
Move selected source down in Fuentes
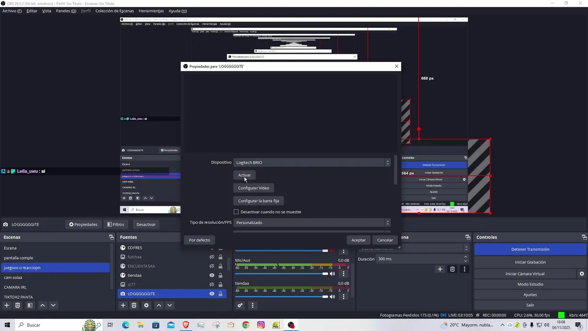click(170, 305)
